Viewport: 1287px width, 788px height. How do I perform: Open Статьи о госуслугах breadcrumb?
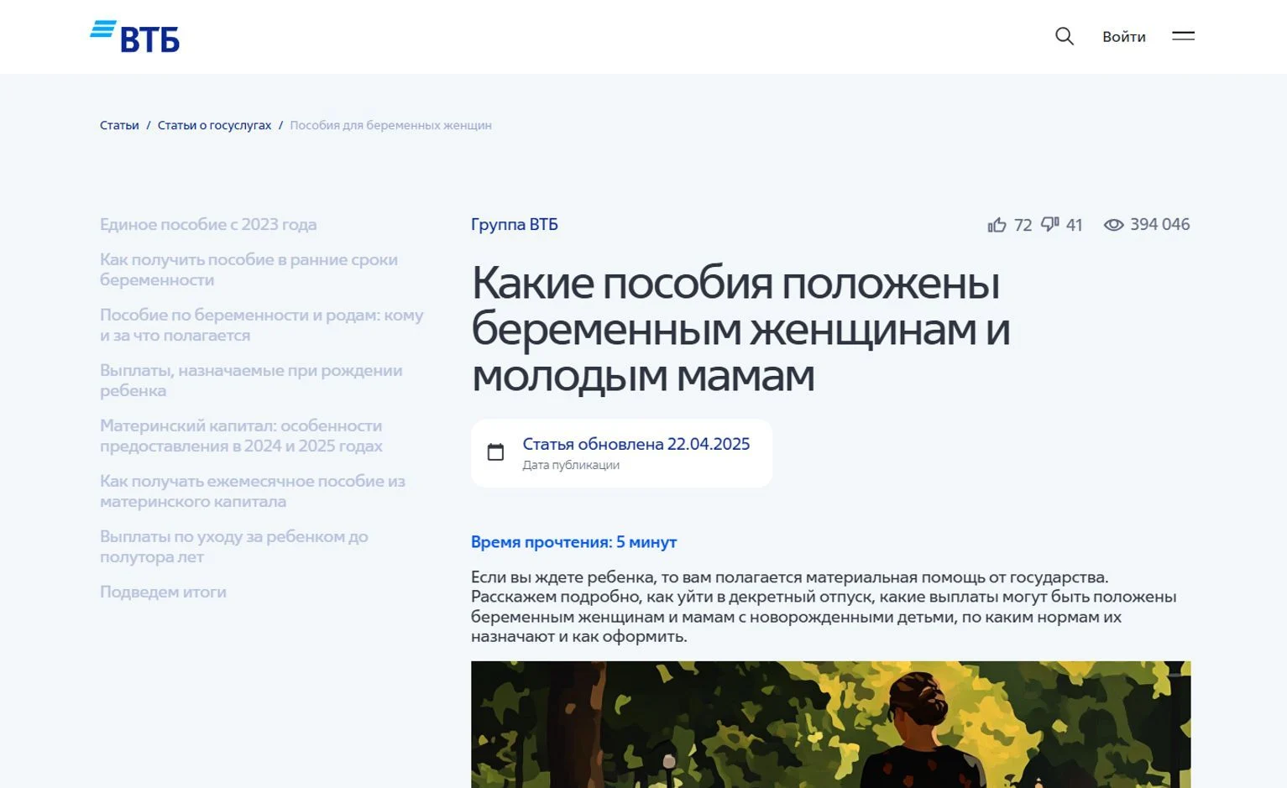214,125
